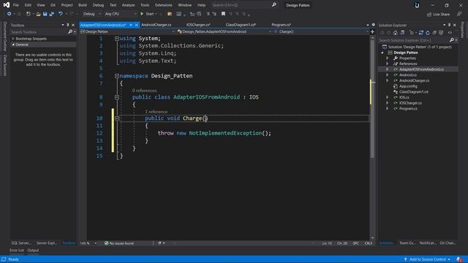Click the account profile icon in title bar
Viewport: 468px width, 263px height.
[417, 5]
